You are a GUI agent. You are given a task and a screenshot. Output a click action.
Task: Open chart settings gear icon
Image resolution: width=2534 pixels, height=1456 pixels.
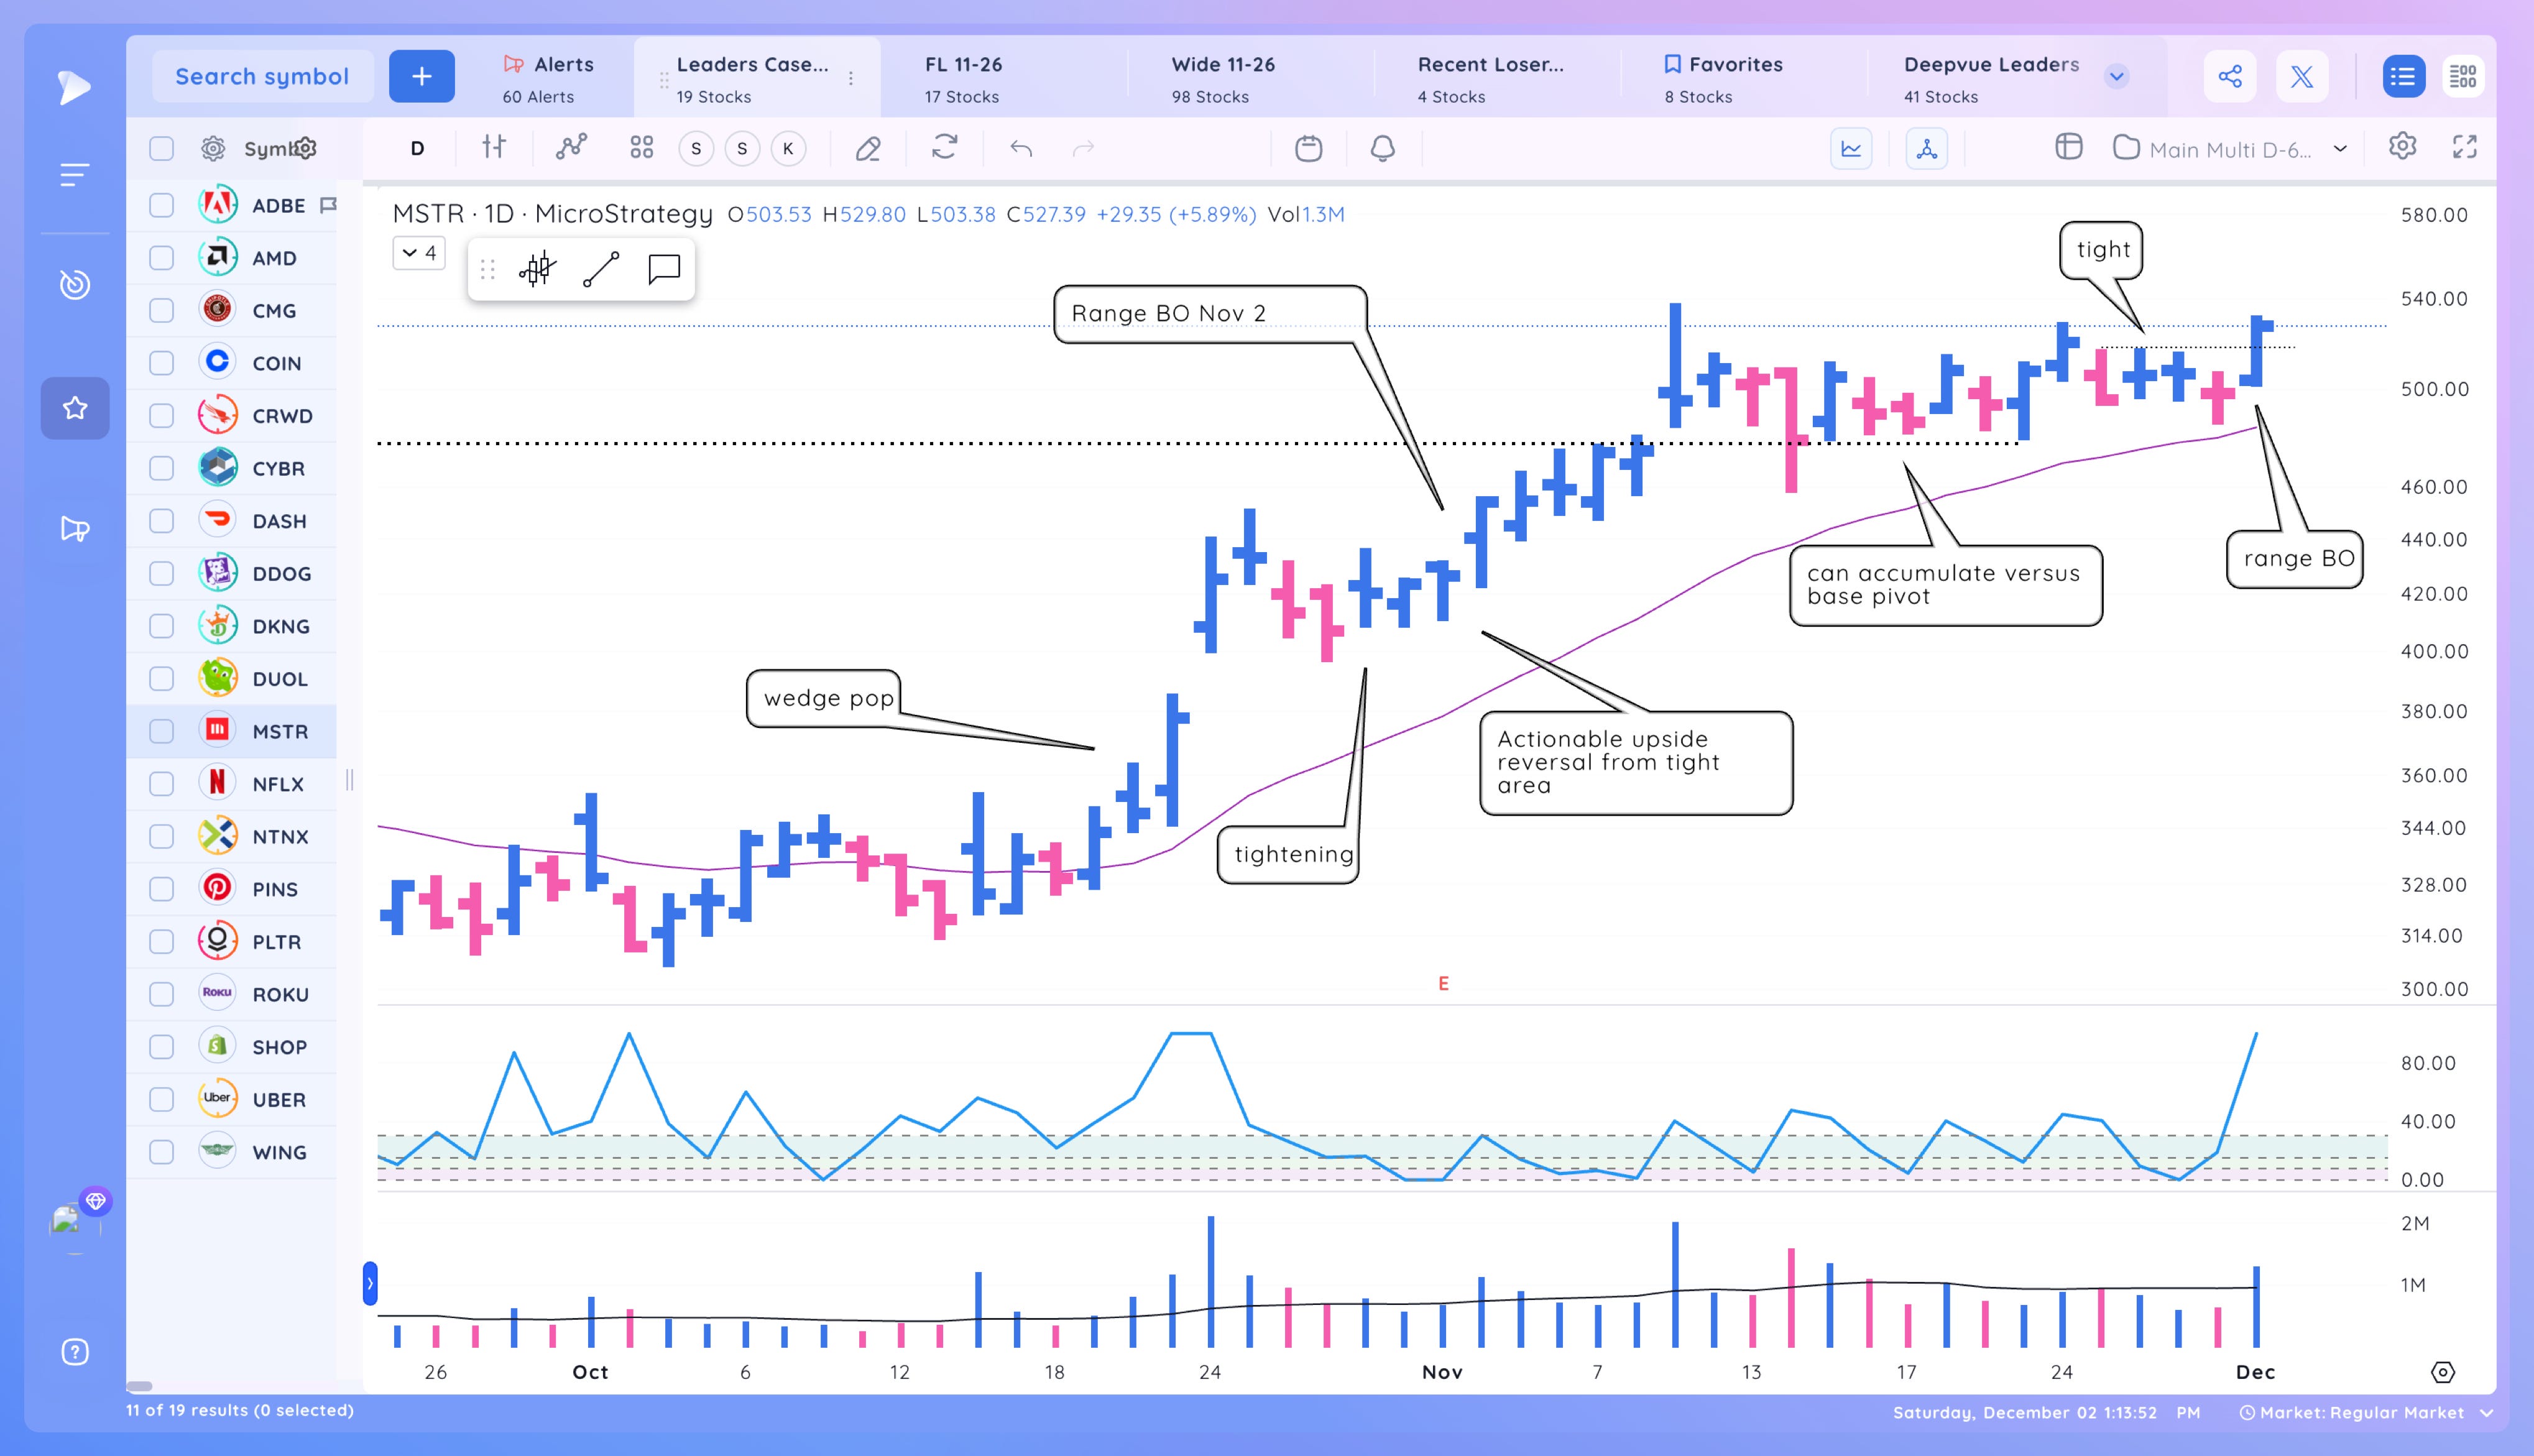click(2403, 147)
